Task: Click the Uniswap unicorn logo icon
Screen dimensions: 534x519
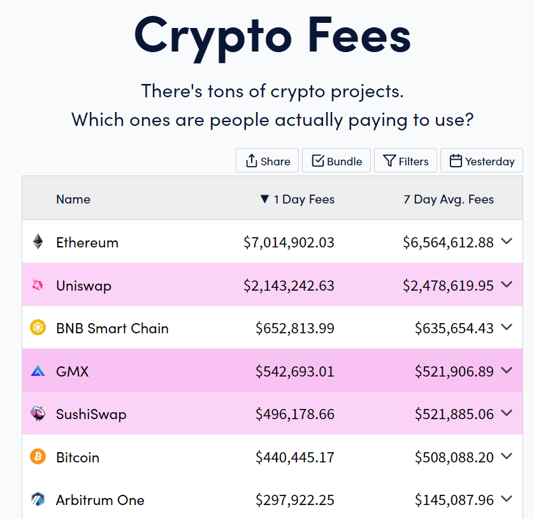Action: [x=38, y=284]
